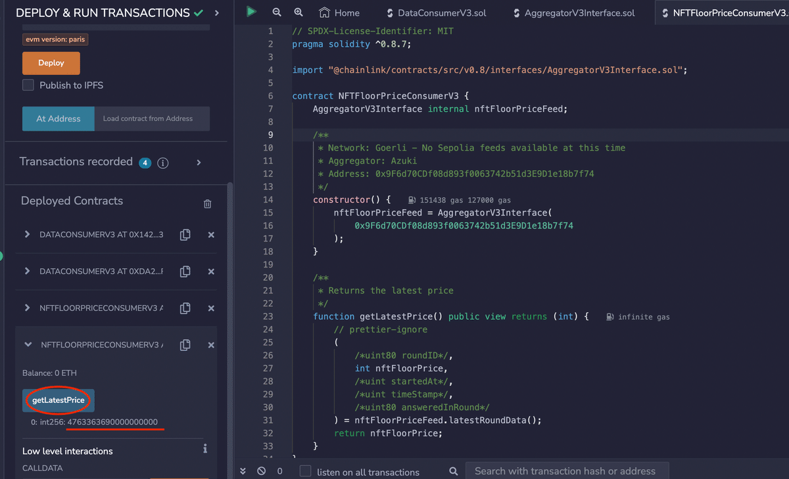Click the trash icon to clear Deployed Contracts
The width and height of the screenshot is (789, 479).
(208, 204)
